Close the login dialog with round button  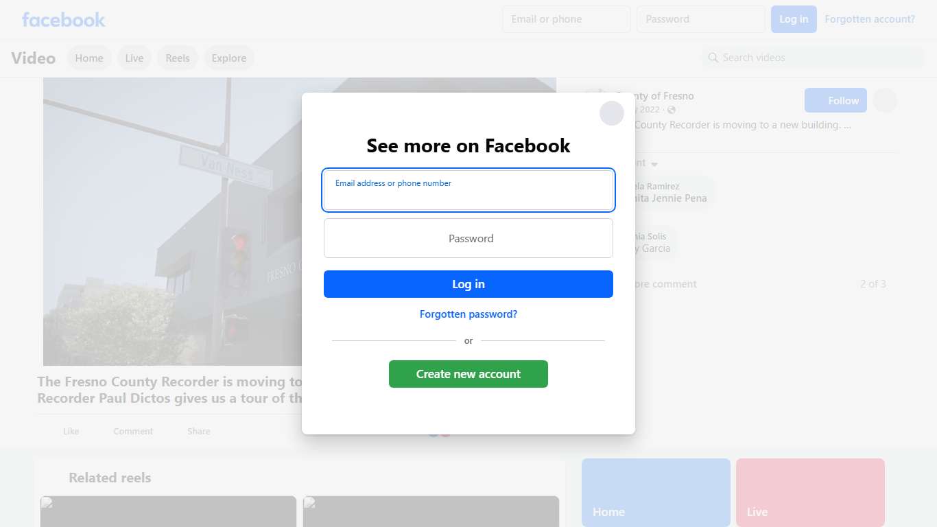coord(612,113)
